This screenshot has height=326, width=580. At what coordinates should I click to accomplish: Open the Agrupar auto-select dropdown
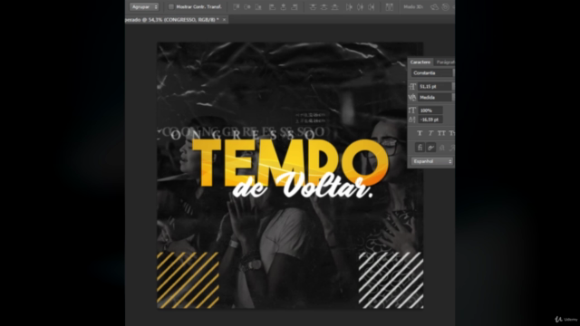(144, 7)
